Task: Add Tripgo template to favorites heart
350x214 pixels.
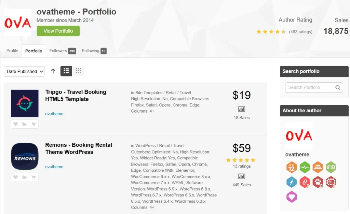Action: pos(16,124)
